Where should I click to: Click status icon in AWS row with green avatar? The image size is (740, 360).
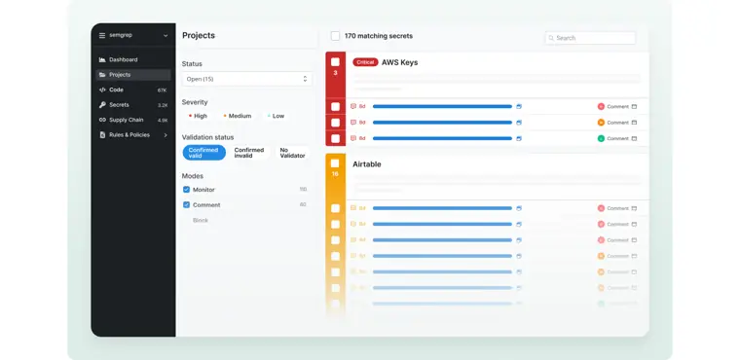click(353, 138)
